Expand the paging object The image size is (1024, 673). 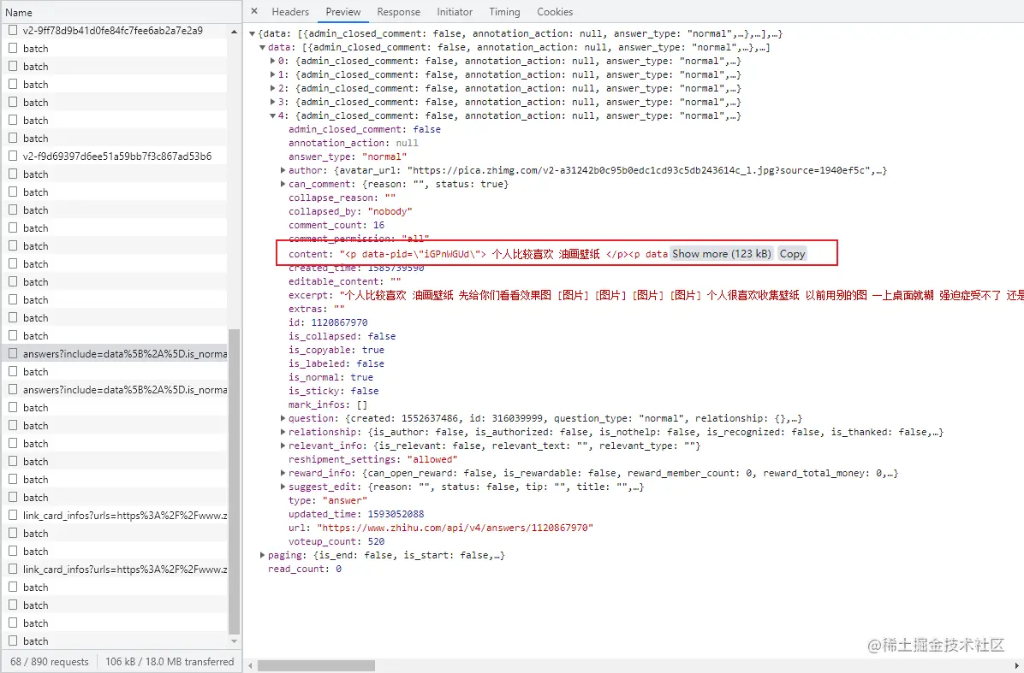(263, 555)
